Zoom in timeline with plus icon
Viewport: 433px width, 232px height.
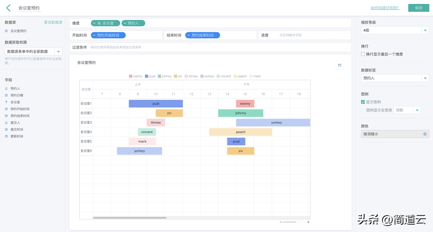[308, 222]
